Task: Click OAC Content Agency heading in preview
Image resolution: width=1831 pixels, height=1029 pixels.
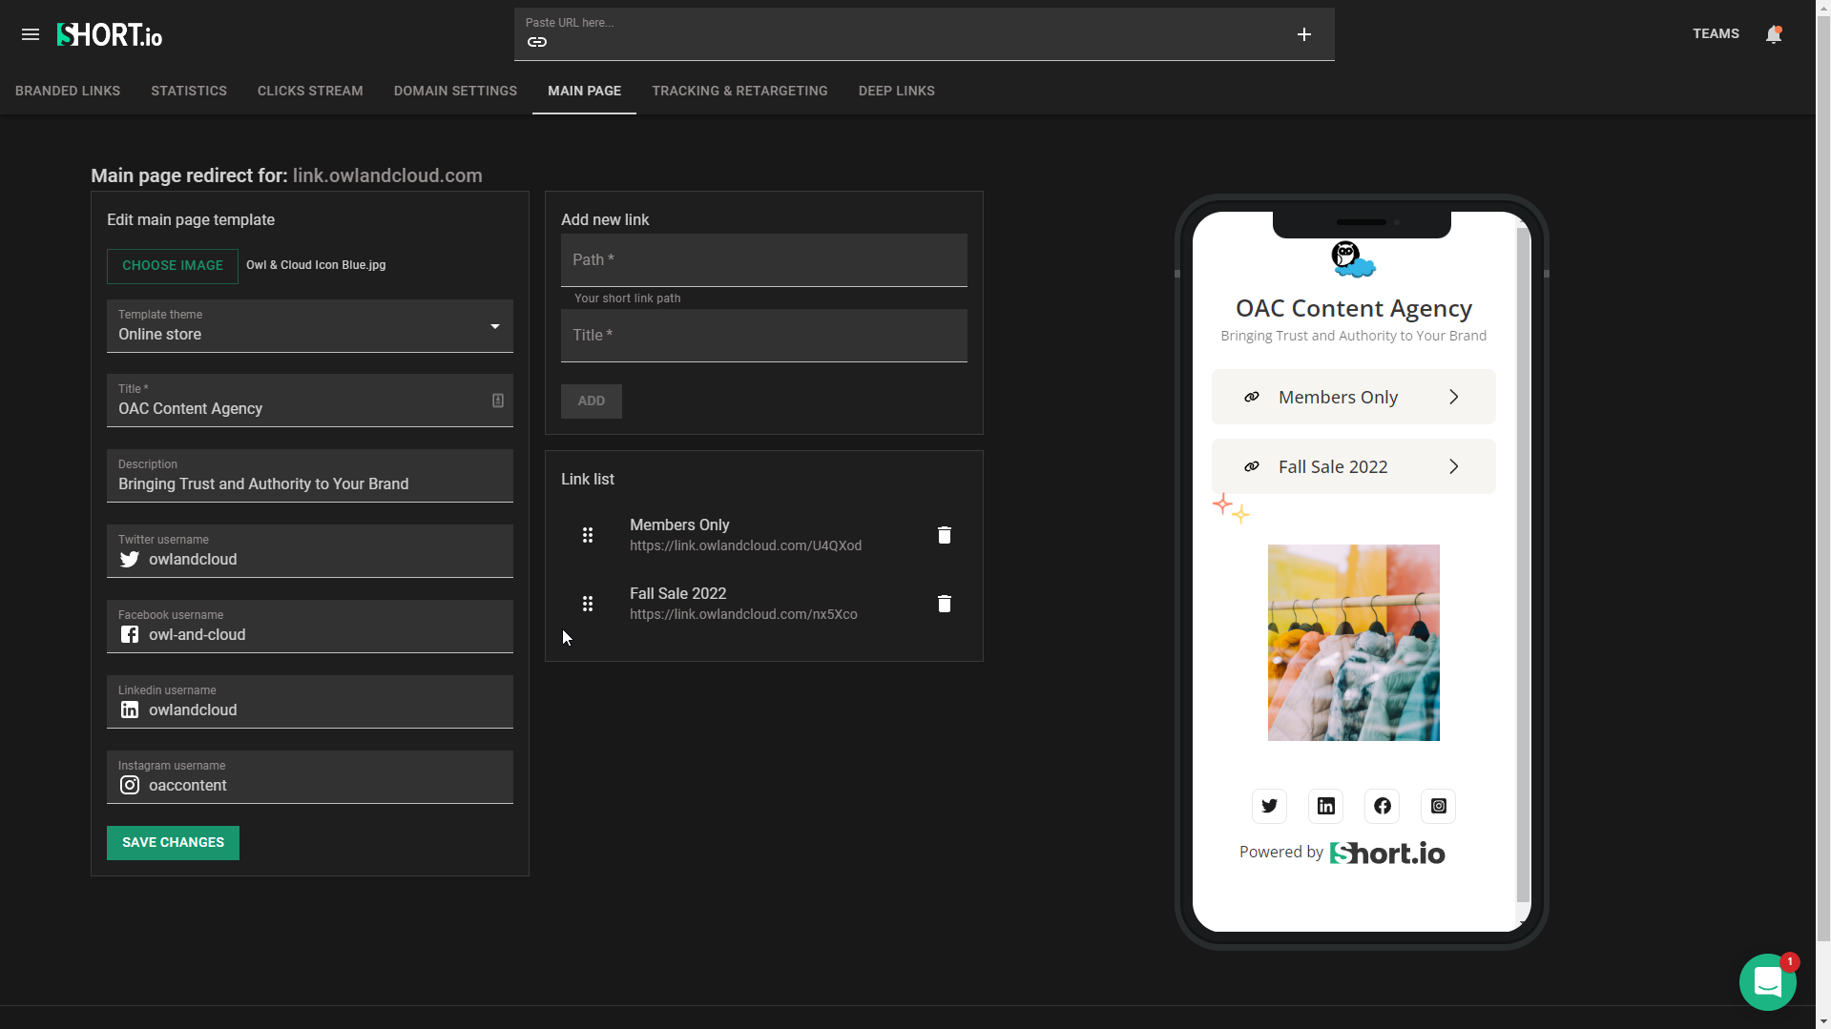Action: click(1353, 309)
